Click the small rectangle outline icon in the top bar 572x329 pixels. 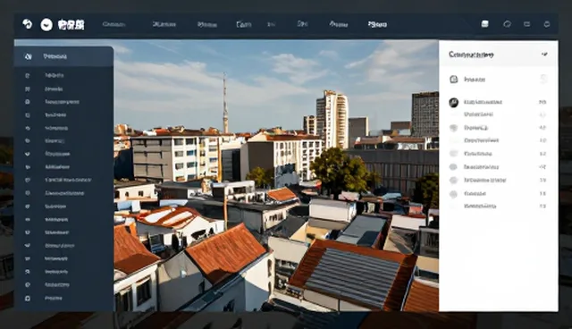pyautogui.click(x=526, y=24)
